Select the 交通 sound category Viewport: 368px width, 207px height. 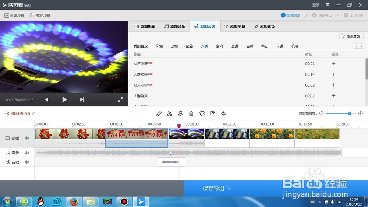(x=234, y=46)
